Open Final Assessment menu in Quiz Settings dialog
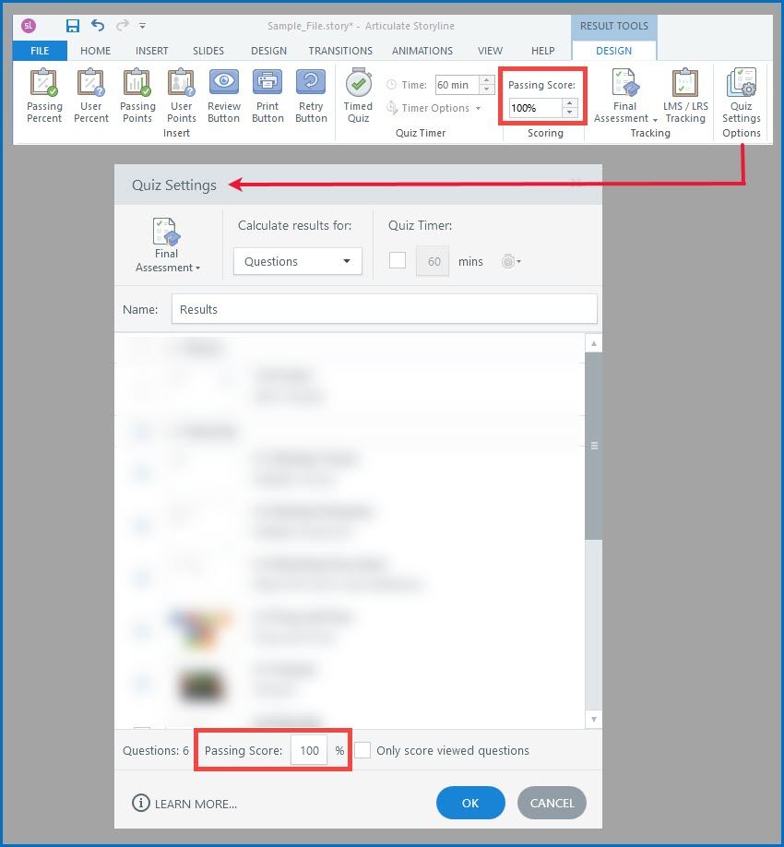The image size is (784, 847). click(166, 245)
